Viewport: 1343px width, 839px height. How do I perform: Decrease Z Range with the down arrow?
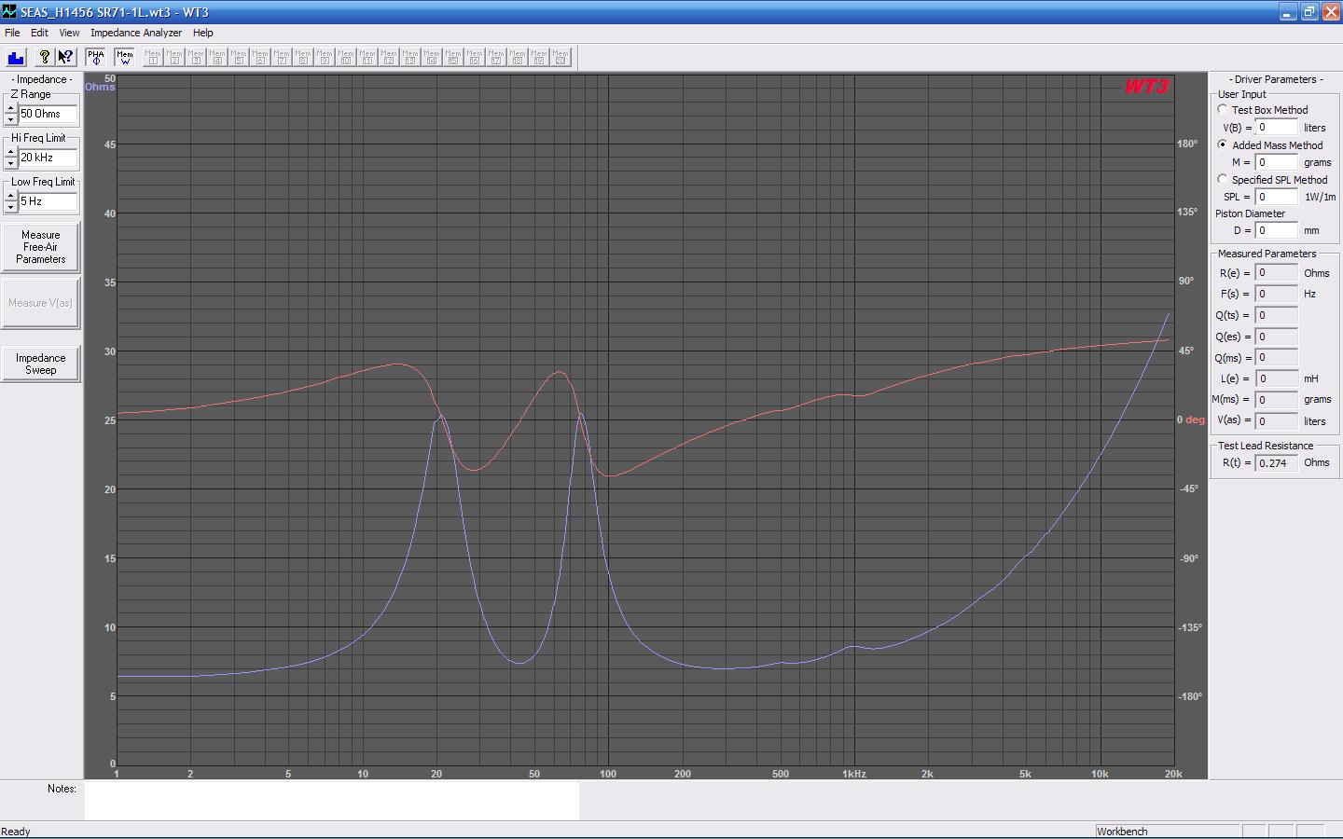coord(11,119)
